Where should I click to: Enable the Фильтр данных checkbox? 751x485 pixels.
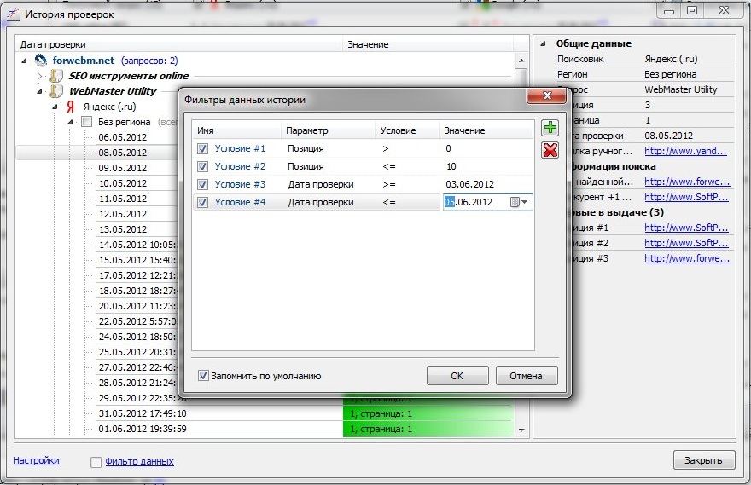tap(96, 462)
